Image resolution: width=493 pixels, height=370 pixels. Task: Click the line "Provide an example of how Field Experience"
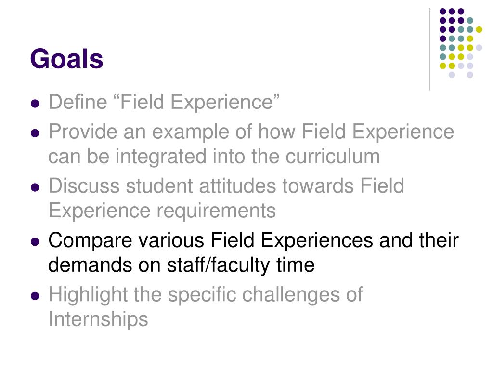click(251, 132)
